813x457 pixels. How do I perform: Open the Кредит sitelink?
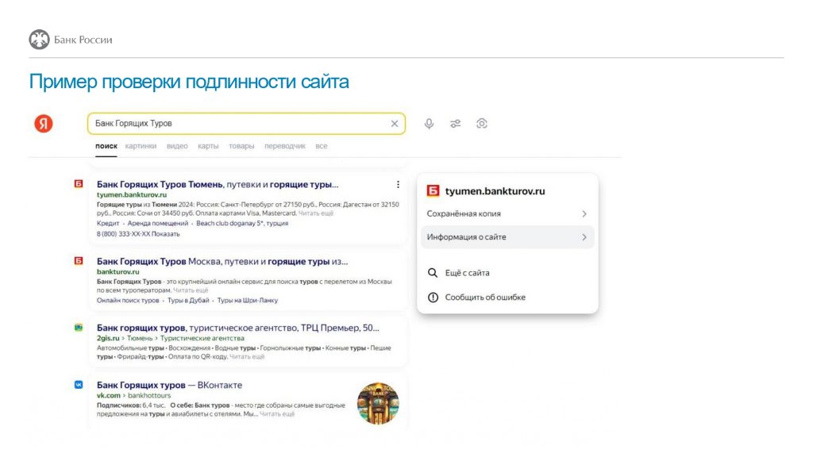click(x=108, y=223)
